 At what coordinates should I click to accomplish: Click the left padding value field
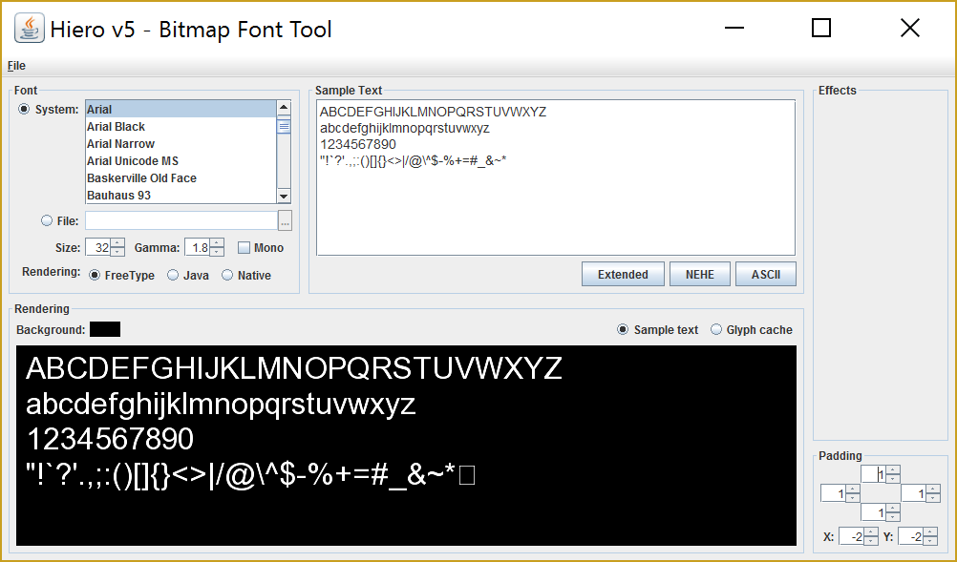coord(833,493)
